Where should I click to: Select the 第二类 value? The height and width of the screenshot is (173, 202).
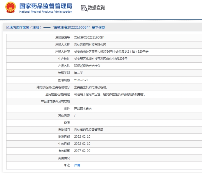click(79, 73)
